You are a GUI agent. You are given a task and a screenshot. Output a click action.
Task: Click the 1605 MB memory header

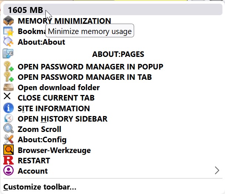(x=25, y=10)
